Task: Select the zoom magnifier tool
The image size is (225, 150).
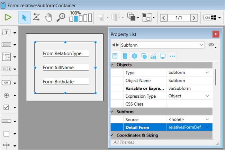Action: (x=61, y=17)
